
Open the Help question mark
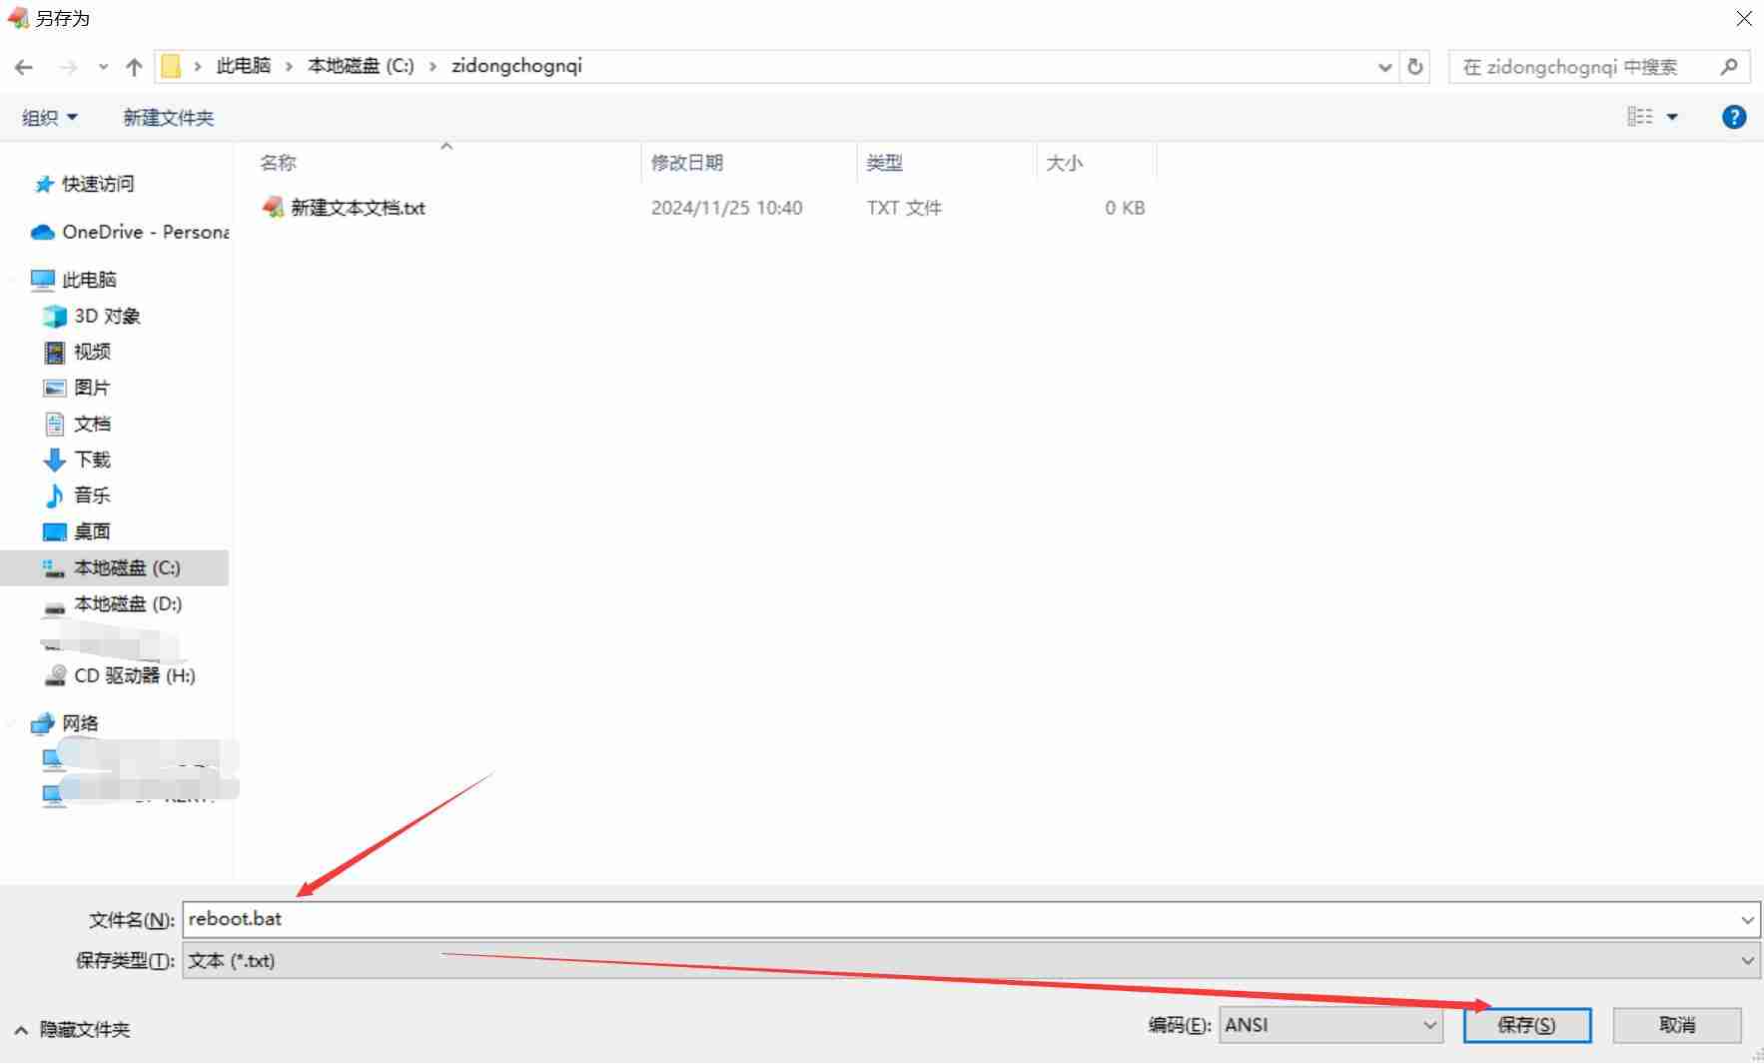click(1735, 117)
